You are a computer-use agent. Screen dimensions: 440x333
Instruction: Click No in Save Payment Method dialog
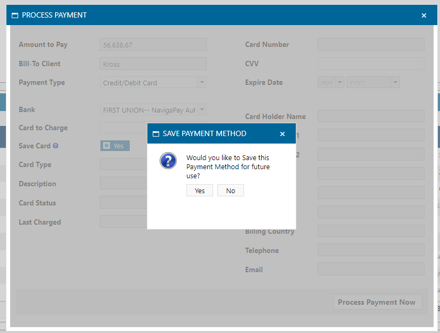coord(230,191)
